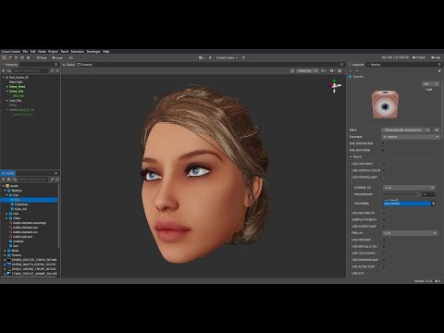
Task: Open the Project menu
Action: [x=53, y=52]
